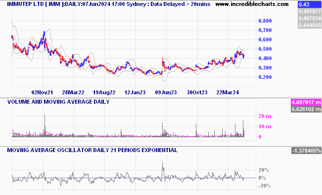Click the 20 m volume axis label
This screenshot has width=322, height=195.
[x=265, y=117]
